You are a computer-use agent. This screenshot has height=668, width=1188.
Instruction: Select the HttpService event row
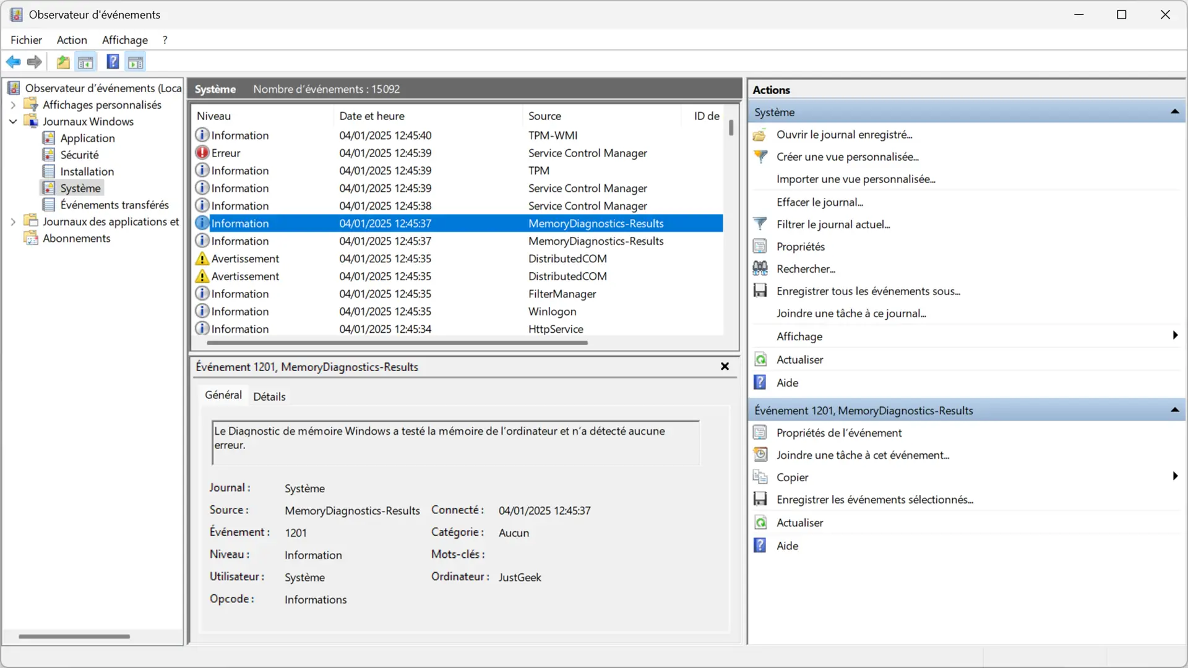[458, 329]
